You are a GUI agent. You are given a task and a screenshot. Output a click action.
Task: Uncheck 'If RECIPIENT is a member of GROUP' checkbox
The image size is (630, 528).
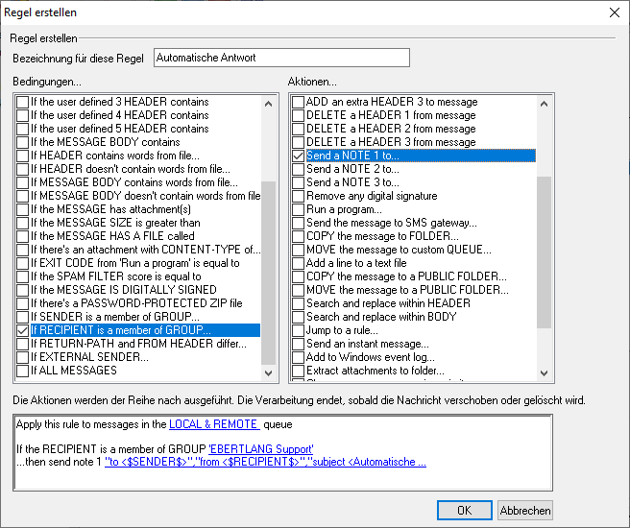(x=22, y=330)
